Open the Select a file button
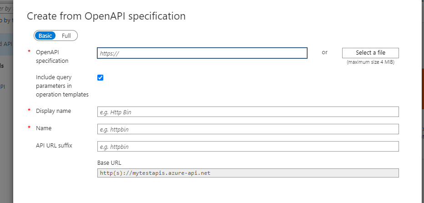424x203 pixels. [x=370, y=53]
